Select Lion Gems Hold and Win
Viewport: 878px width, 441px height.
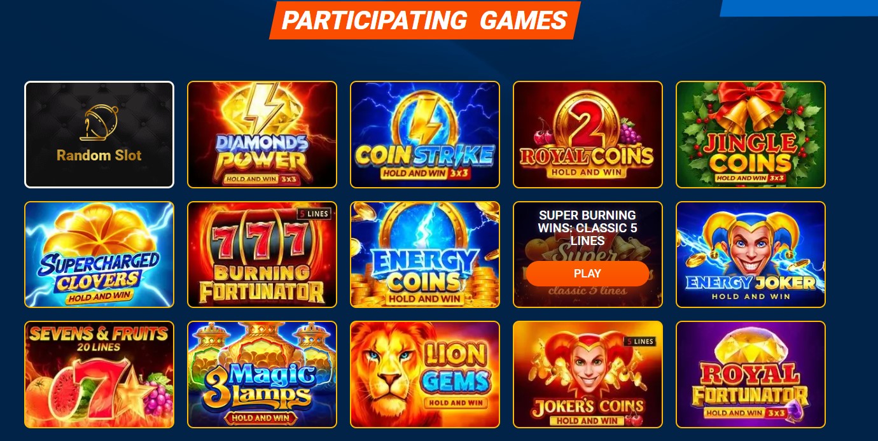[425, 374]
